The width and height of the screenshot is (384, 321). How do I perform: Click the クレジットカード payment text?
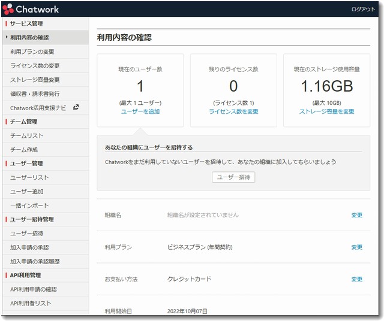coord(190,279)
